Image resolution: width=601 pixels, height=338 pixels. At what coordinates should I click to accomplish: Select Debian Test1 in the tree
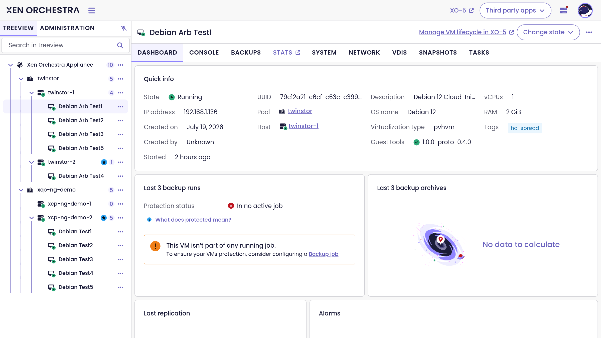click(66, 232)
